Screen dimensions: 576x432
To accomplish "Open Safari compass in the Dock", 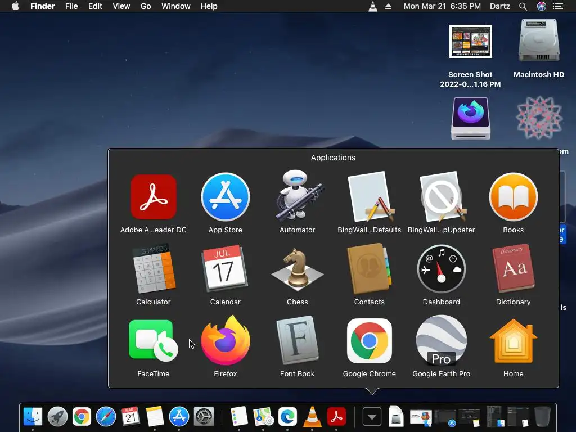I will [x=106, y=417].
